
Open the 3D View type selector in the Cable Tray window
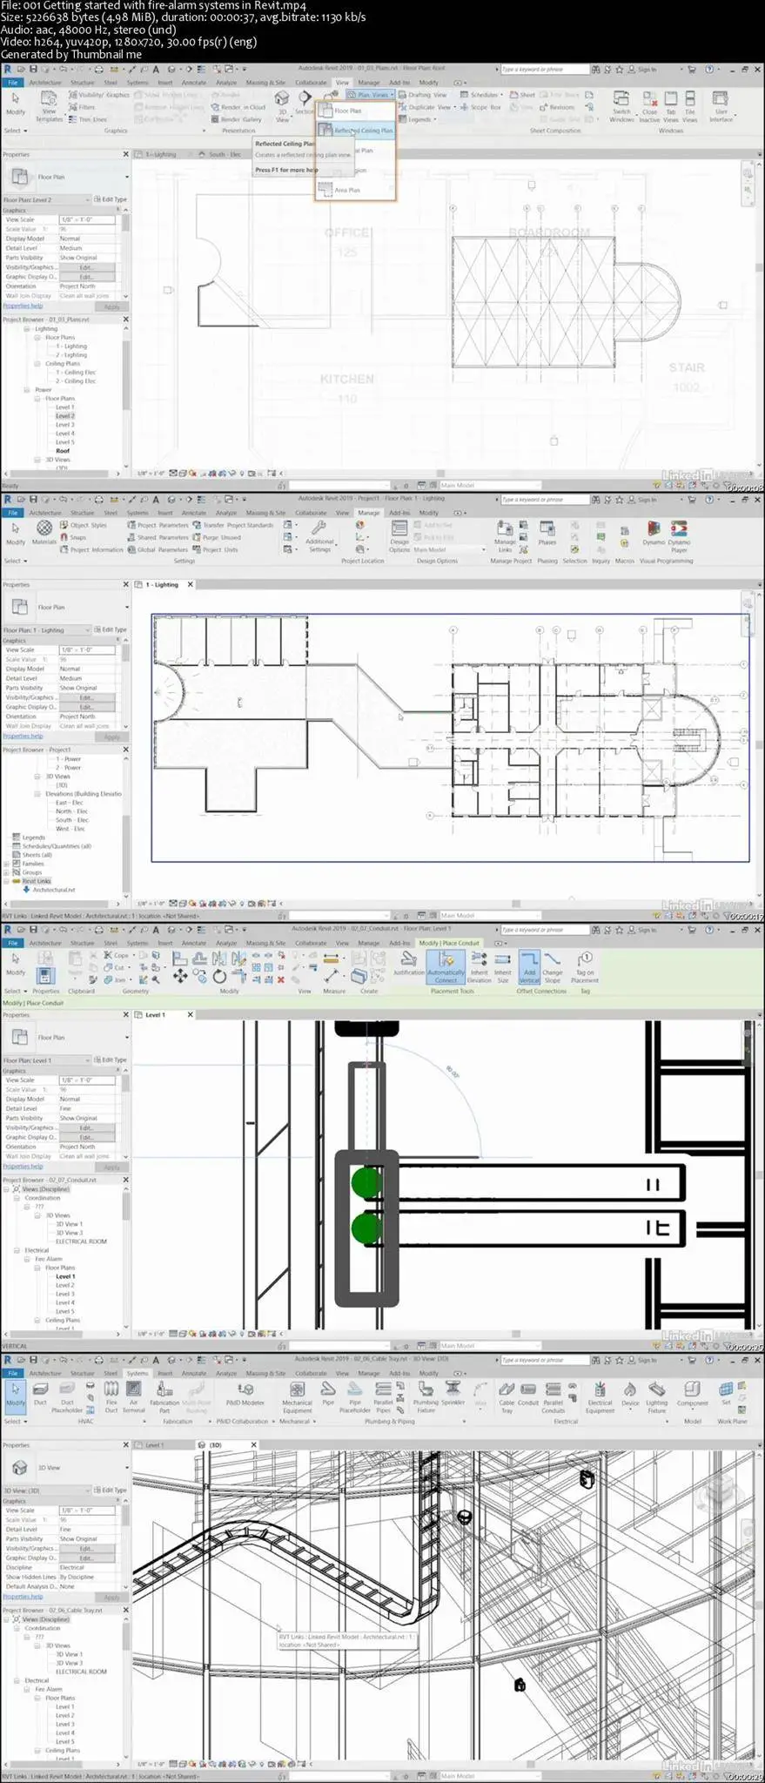pos(66,1467)
